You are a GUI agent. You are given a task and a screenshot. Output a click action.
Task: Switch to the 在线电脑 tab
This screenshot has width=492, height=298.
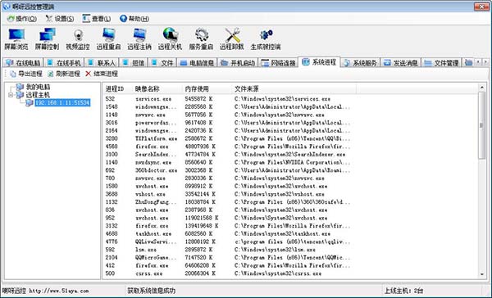(23, 63)
